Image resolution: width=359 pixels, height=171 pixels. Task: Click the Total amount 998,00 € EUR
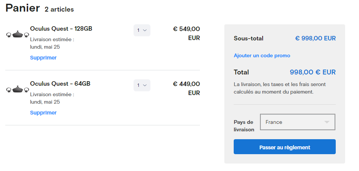(x=312, y=72)
